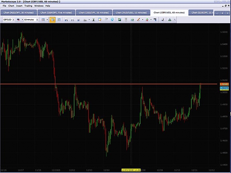231x173 pixels.
Task: Click the zoom in chart icon
Action: [x=66, y=20]
